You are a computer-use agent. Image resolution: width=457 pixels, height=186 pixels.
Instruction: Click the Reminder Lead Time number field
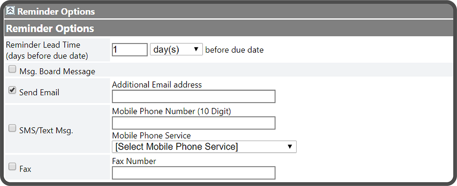click(x=129, y=50)
